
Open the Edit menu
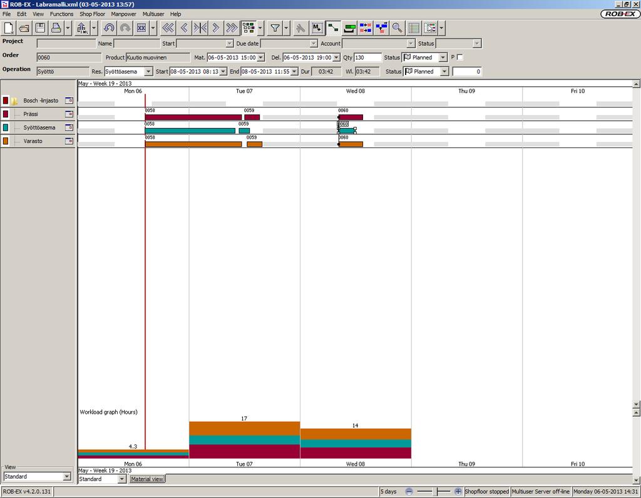[22, 14]
